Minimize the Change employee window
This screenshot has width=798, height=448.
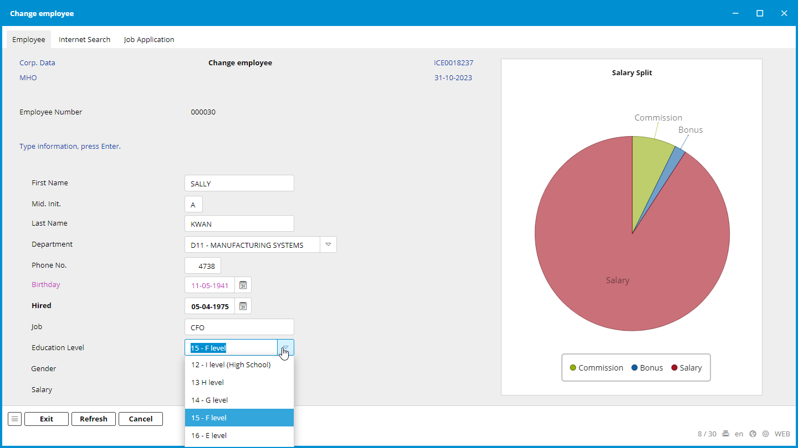(x=735, y=13)
